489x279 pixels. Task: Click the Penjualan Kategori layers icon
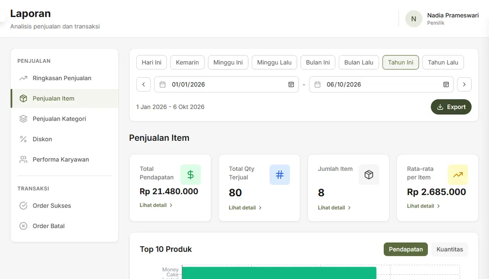[24, 119]
